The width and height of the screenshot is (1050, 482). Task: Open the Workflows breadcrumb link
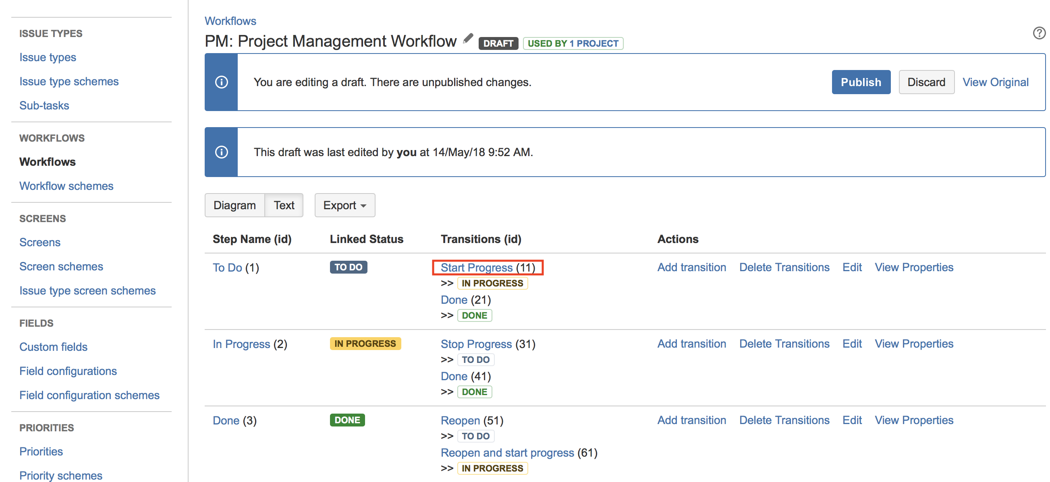tap(230, 21)
